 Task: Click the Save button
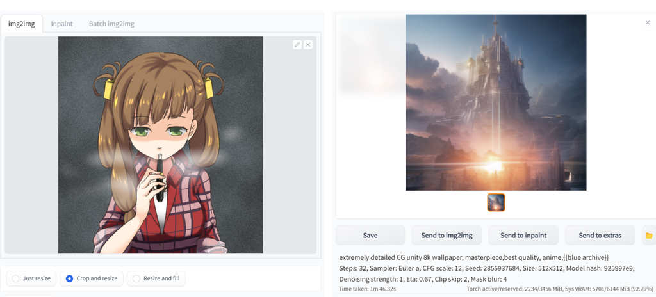pyautogui.click(x=370, y=236)
